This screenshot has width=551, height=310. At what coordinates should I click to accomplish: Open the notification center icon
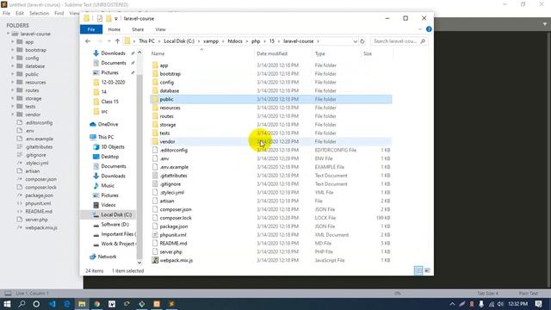coord(538,304)
